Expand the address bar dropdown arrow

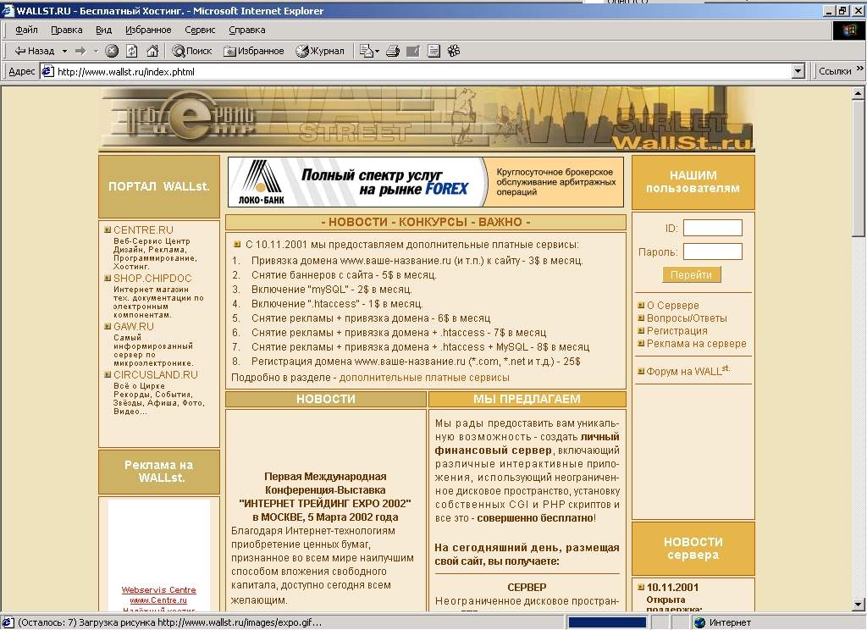798,71
